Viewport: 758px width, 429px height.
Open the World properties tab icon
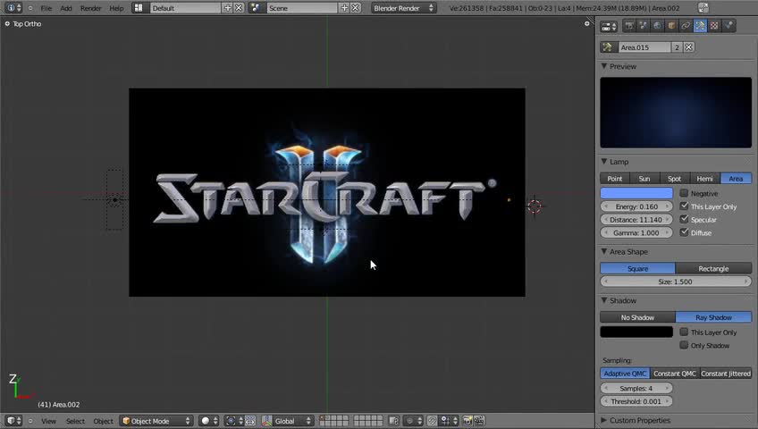pos(658,26)
